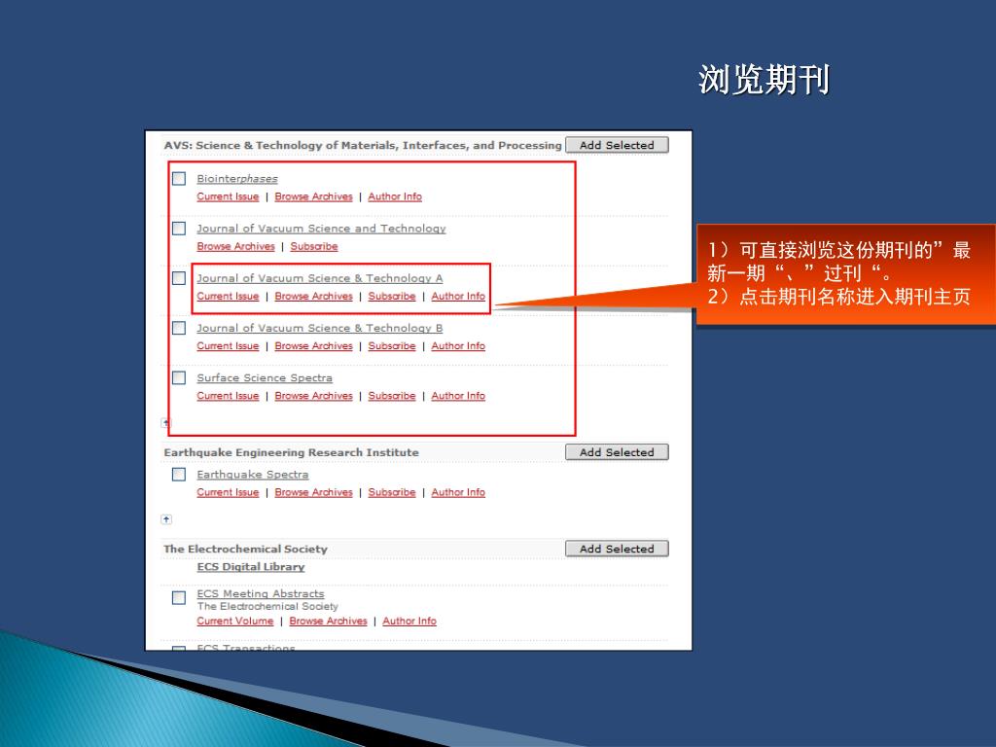
Task: Open Current Issue of Earthquake Spectra
Action: point(228,492)
